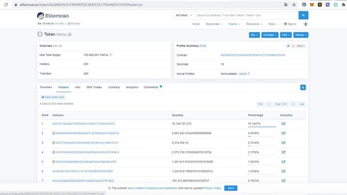This screenshot has height=195, width=347.
Task: Click the First page pagination button
Action: pyautogui.click(x=260, y=104)
